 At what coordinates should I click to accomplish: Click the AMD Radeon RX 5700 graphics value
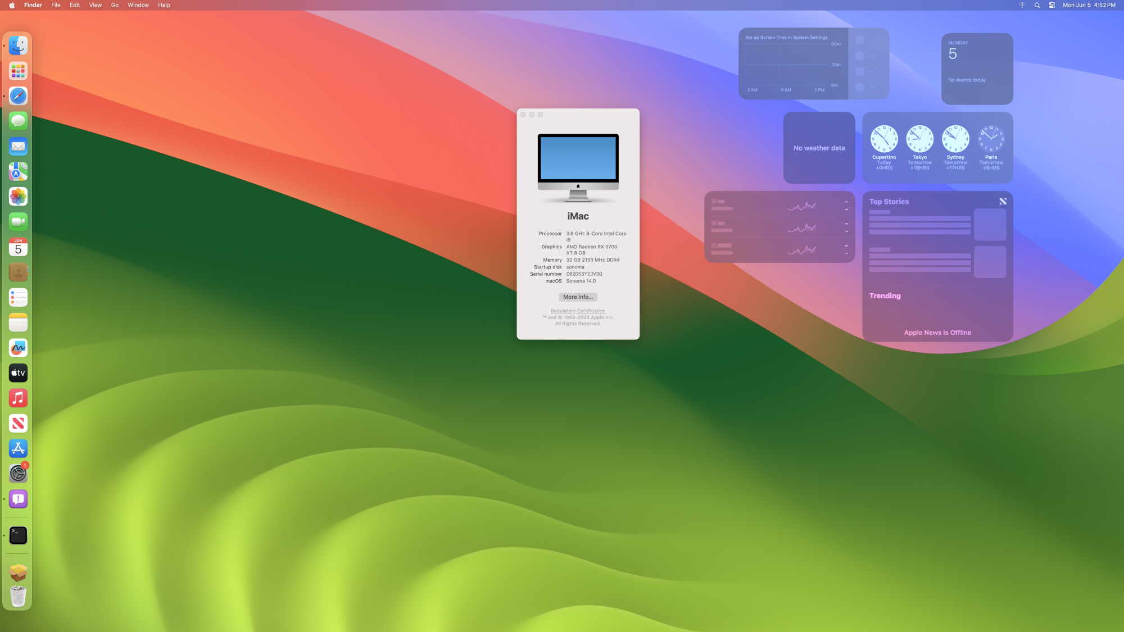(592, 250)
